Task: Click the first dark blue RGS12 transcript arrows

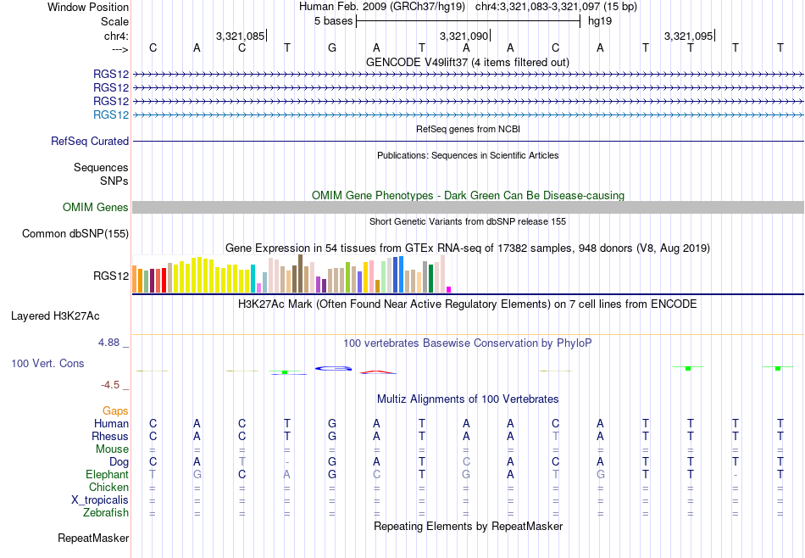Action: [x=468, y=75]
